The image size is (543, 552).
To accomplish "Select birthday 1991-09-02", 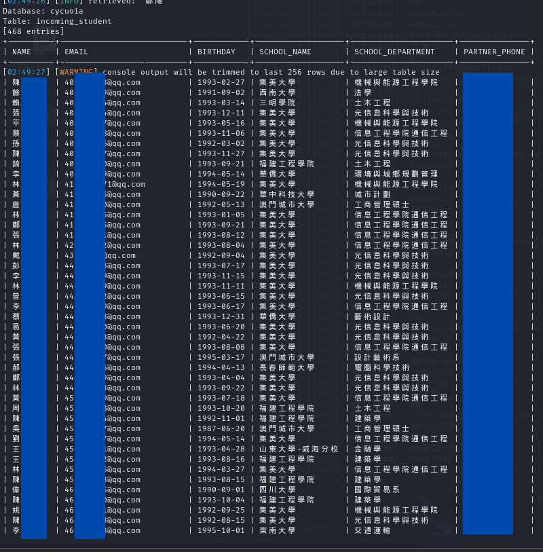I will click(221, 92).
